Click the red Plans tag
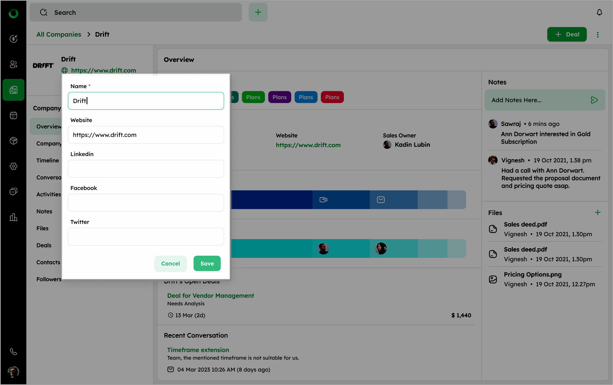Viewport: 613px width, 385px height. tap(332, 97)
